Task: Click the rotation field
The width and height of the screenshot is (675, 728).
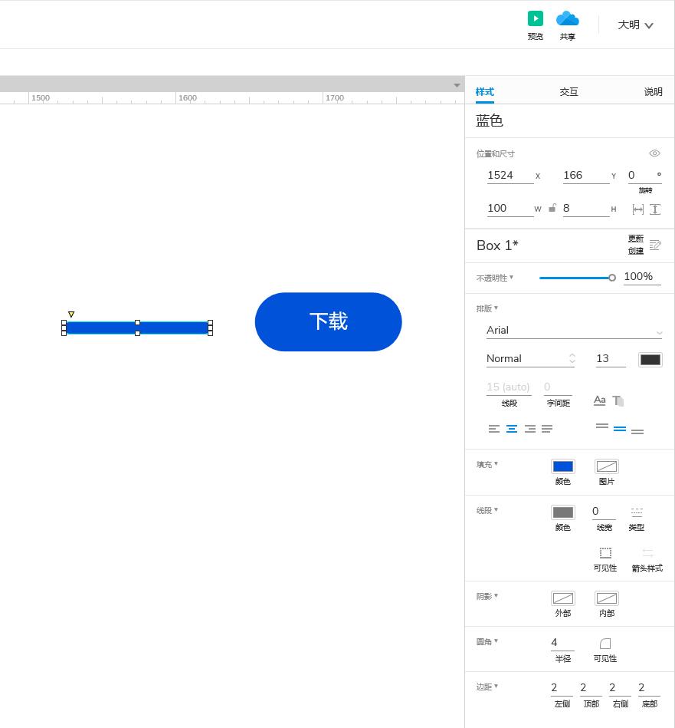Action: 644,176
